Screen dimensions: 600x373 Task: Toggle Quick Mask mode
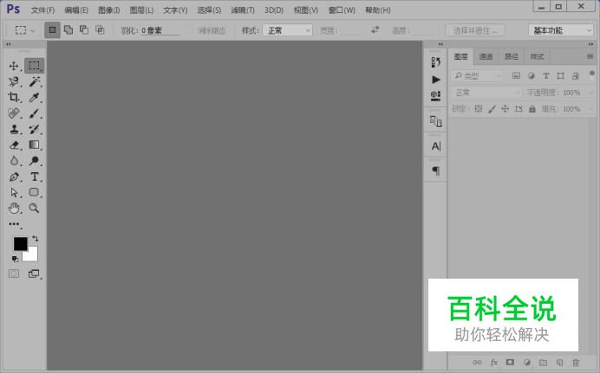14,273
